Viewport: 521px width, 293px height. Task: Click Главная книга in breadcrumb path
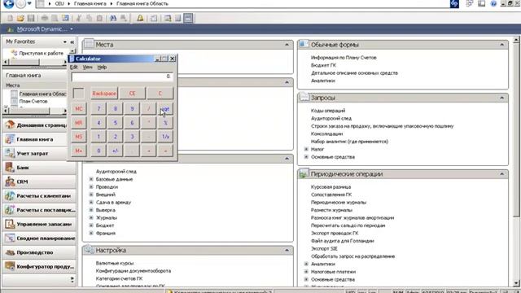point(90,3)
